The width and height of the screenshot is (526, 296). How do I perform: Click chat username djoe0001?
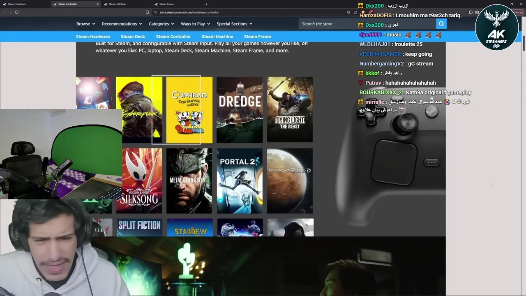click(371, 35)
